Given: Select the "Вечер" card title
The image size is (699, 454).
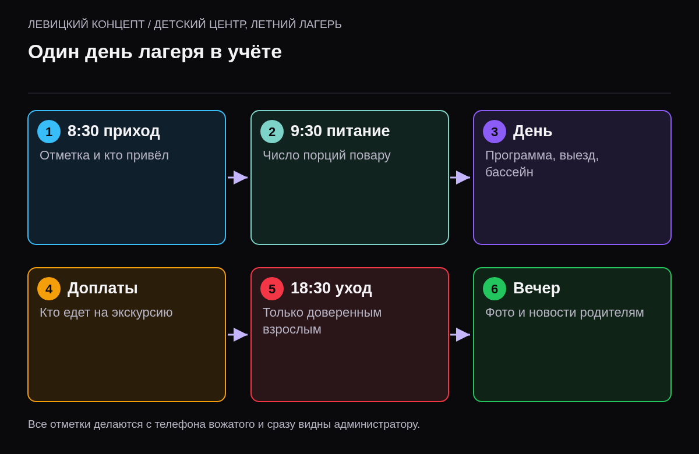Looking at the screenshot, I should point(536,288).
